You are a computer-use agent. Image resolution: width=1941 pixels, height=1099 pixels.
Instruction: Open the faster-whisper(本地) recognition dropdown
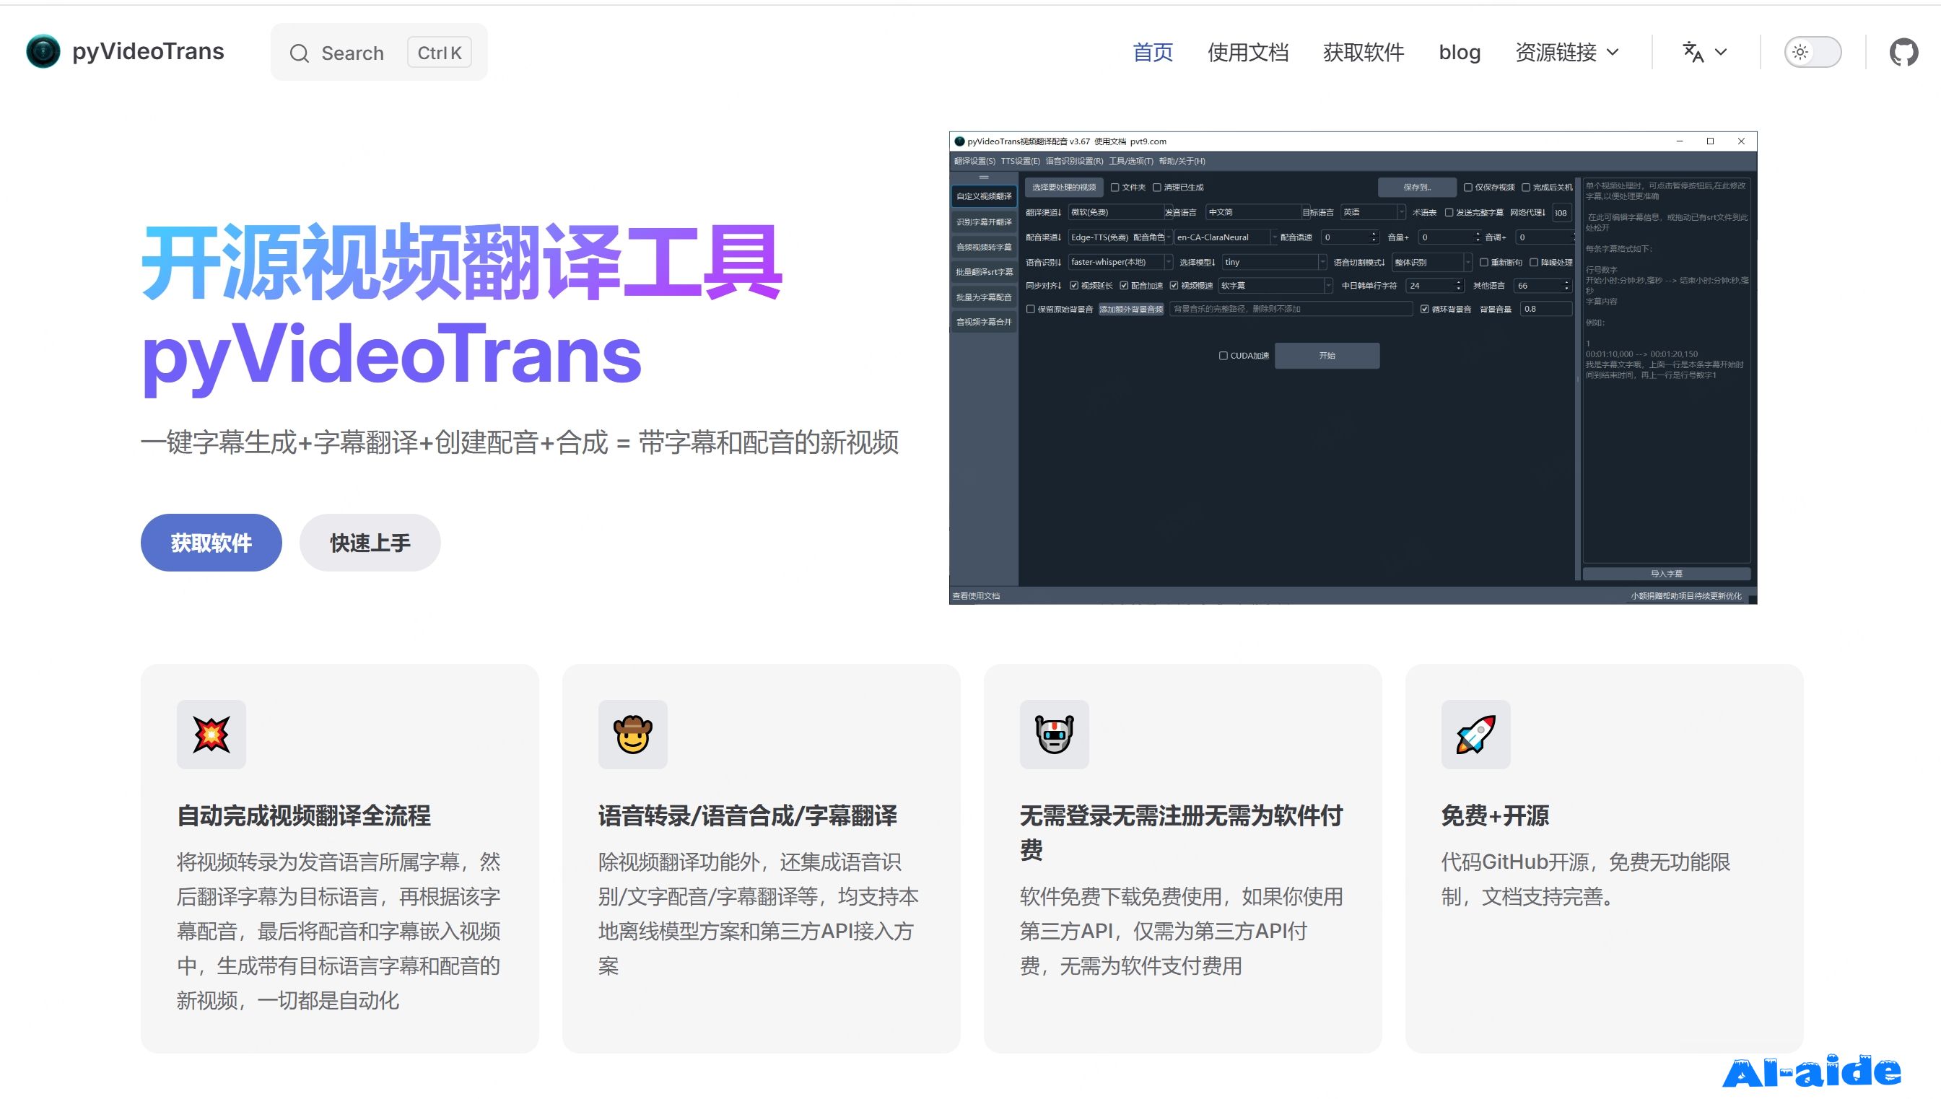(1120, 262)
